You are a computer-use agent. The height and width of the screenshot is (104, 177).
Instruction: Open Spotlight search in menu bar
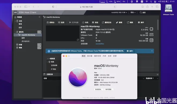pyautogui.click(x=151, y=1)
